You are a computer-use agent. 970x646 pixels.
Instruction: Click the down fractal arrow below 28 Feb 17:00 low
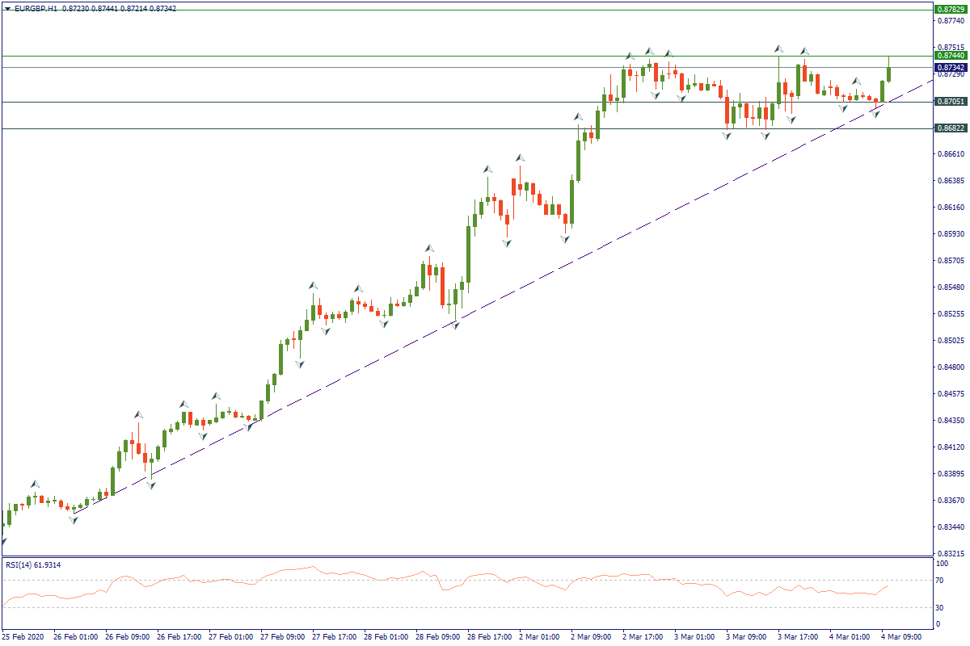point(507,243)
